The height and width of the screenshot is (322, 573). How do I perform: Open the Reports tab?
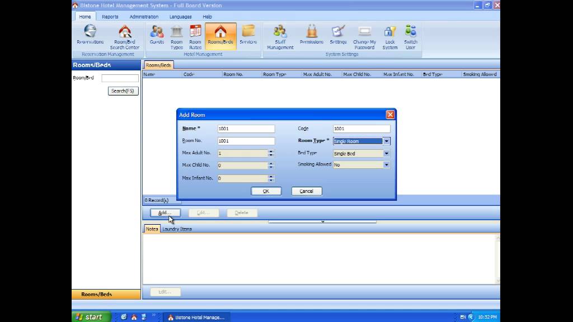(110, 17)
